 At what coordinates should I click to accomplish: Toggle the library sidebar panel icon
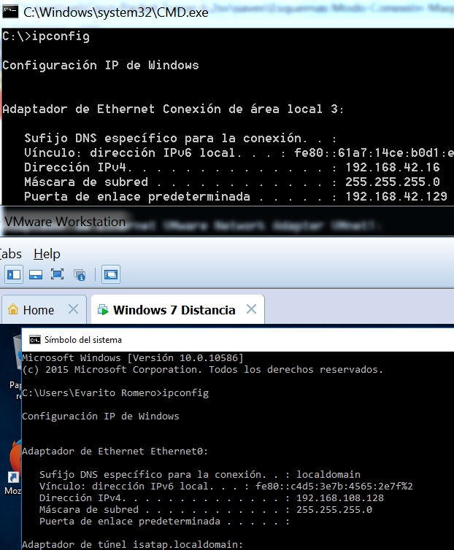pyautogui.click(x=14, y=275)
